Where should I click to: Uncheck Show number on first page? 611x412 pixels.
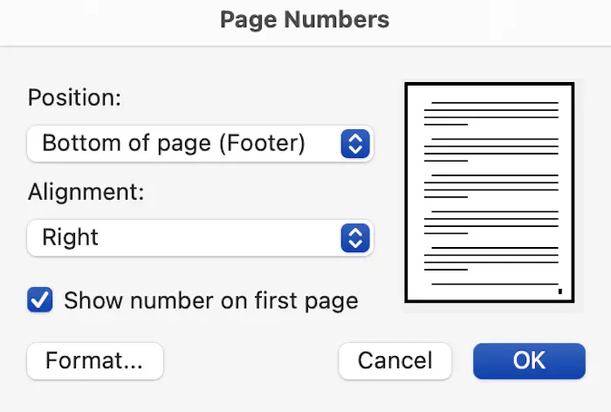point(40,301)
